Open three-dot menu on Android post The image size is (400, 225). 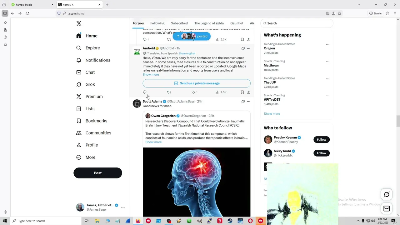[248, 48]
